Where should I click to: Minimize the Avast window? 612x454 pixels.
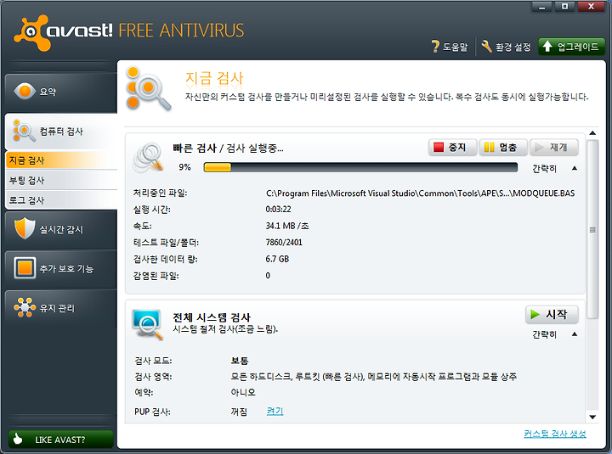(541, 7)
